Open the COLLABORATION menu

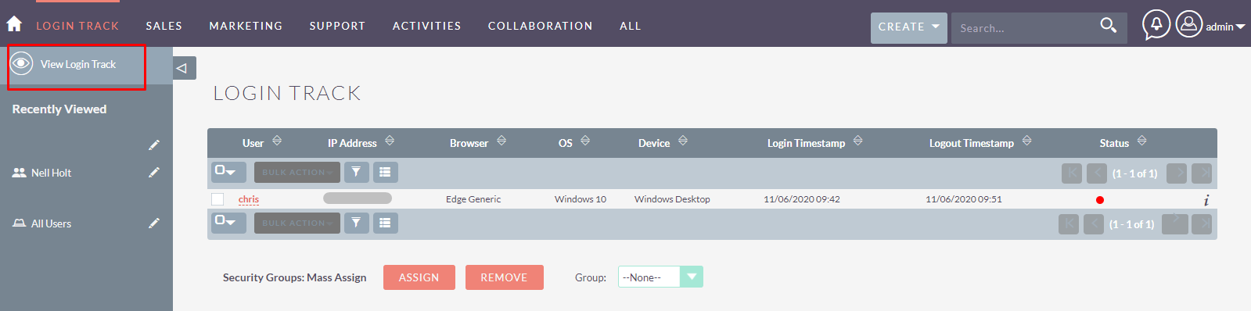pyautogui.click(x=540, y=26)
